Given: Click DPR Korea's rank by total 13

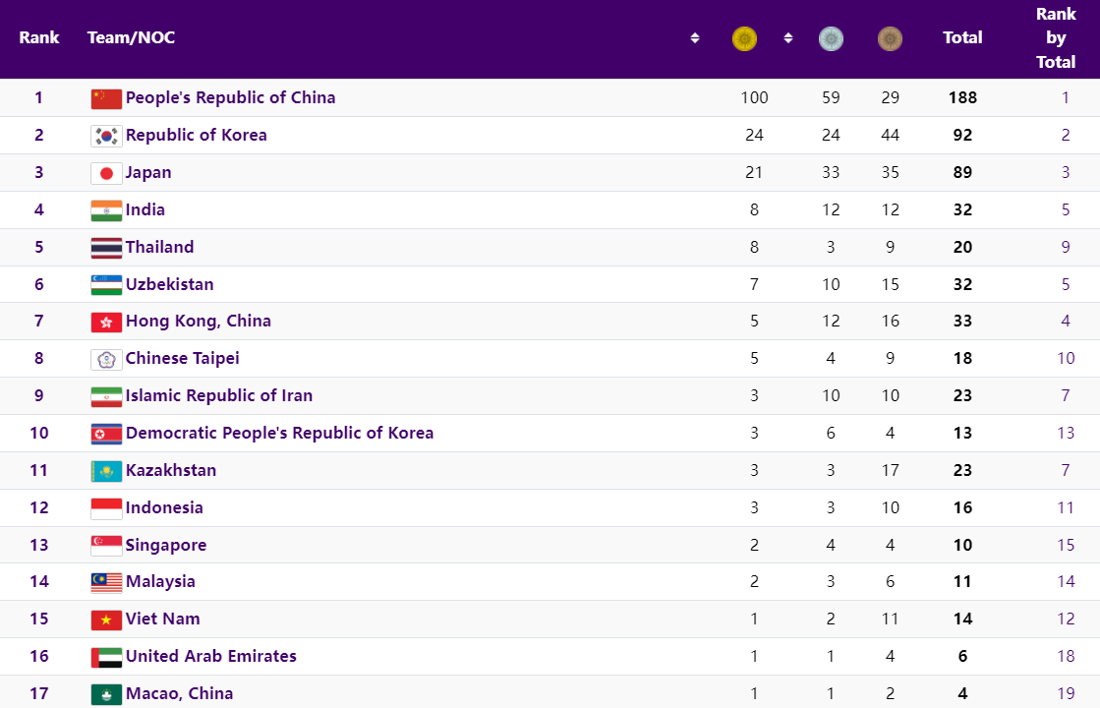Looking at the screenshot, I should (1066, 433).
